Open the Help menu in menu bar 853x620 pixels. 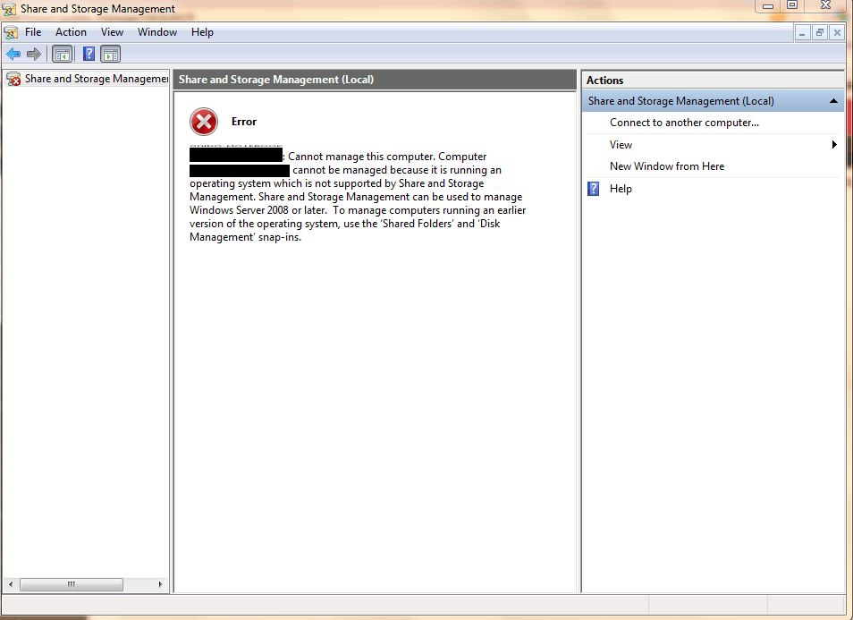click(x=202, y=32)
